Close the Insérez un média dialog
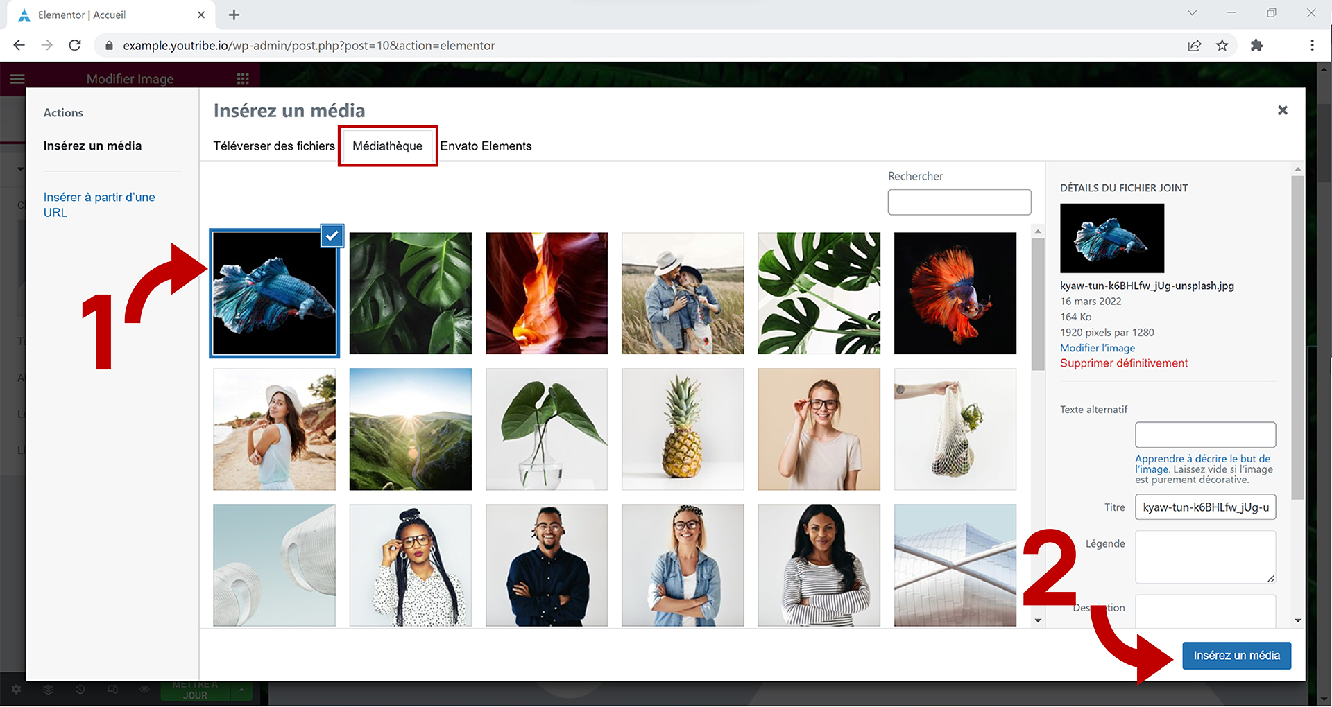 tap(1282, 110)
